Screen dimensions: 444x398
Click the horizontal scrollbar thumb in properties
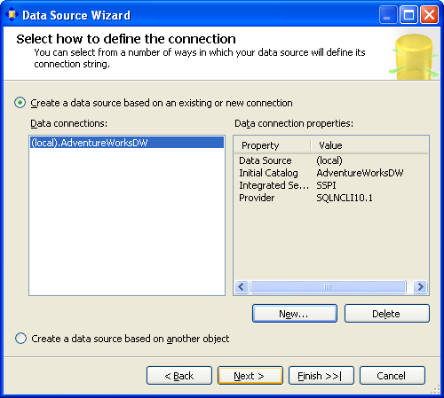(328, 286)
